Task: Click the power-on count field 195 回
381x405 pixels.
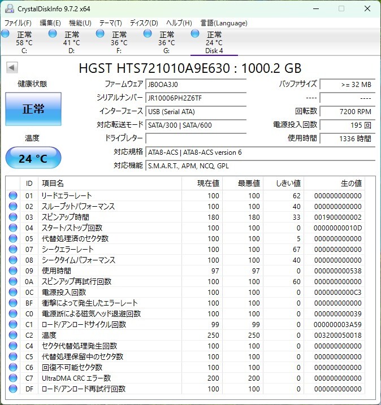Action: pyautogui.click(x=348, y=125)
